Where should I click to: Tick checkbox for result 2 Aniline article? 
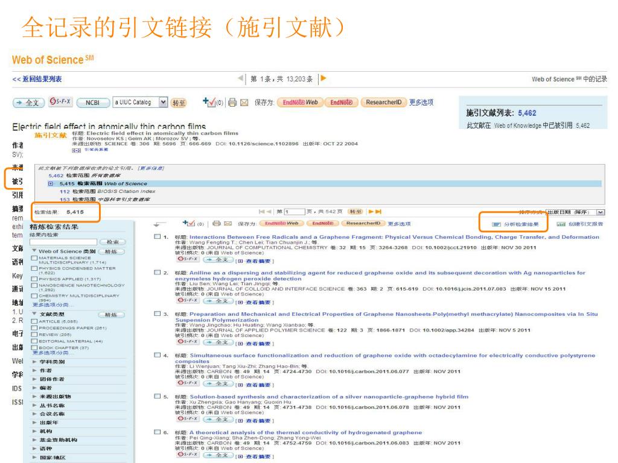point(158,272)
